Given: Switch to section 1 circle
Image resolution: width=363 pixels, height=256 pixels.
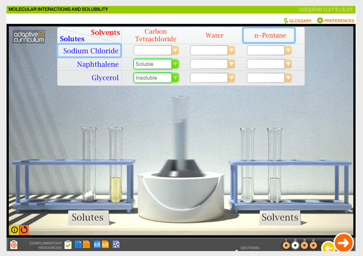Looking at the screenshot, I should (x=286, y=245).
